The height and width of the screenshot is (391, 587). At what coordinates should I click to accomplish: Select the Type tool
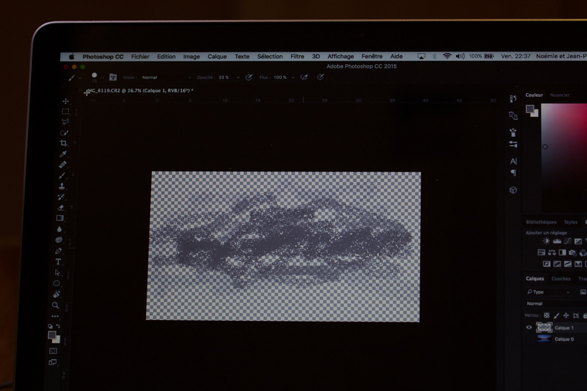58,262
